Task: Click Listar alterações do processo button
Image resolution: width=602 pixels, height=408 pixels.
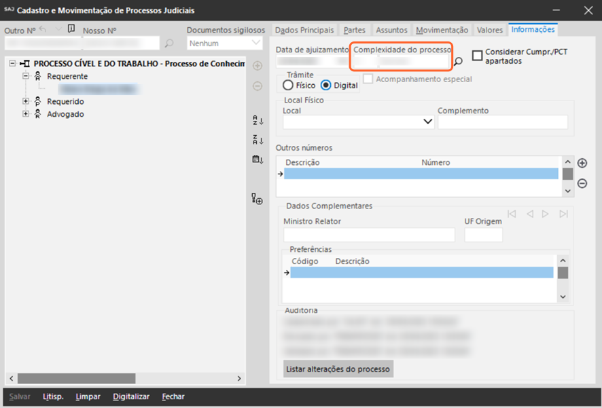Action: click(338, 369)
